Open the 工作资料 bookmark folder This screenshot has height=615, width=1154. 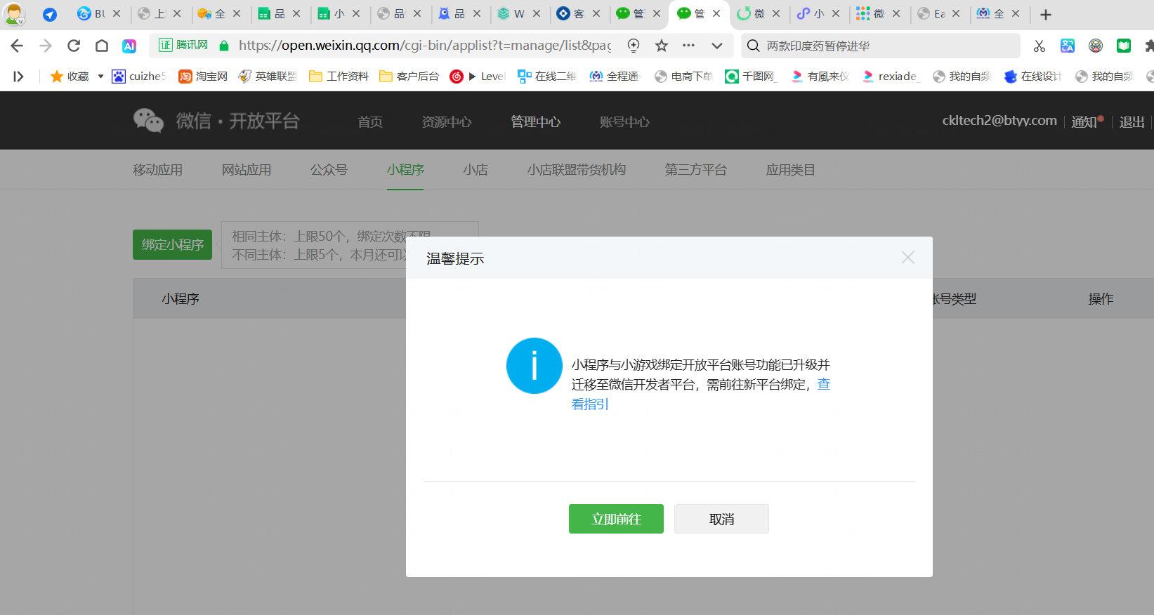point(339,77)
